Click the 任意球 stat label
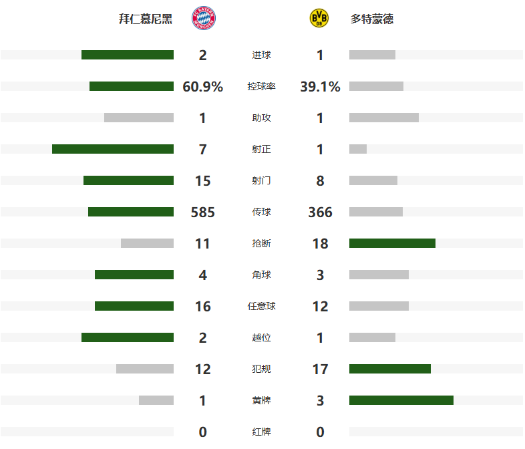The width and height of the screenshot is (525, 449). click(x=261, y=307)
